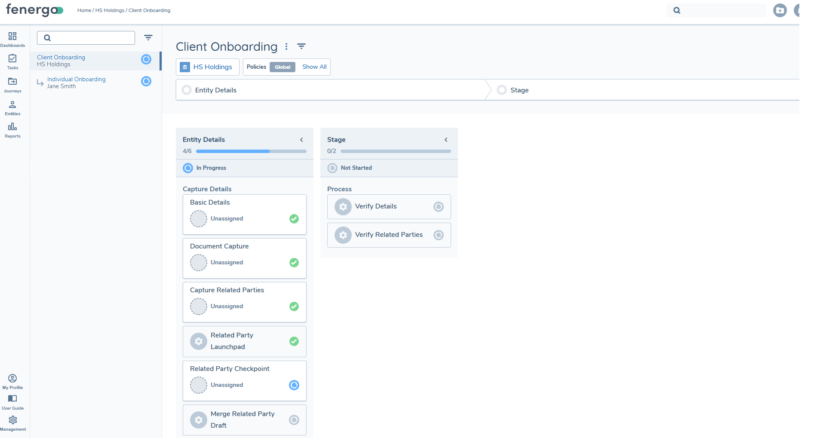Image resolution: width=820 pixels, height=438 pixels.
Task: Go to Journeys in sidebar
Action: click(x=12, y=85)
